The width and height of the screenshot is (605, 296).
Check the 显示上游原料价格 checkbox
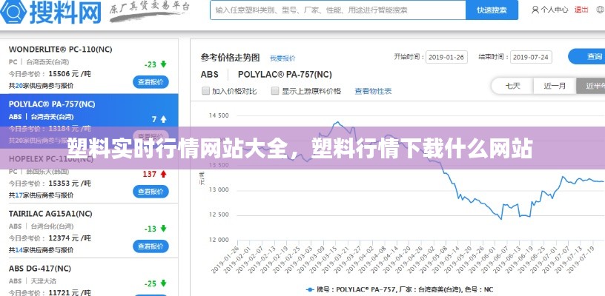275,91
